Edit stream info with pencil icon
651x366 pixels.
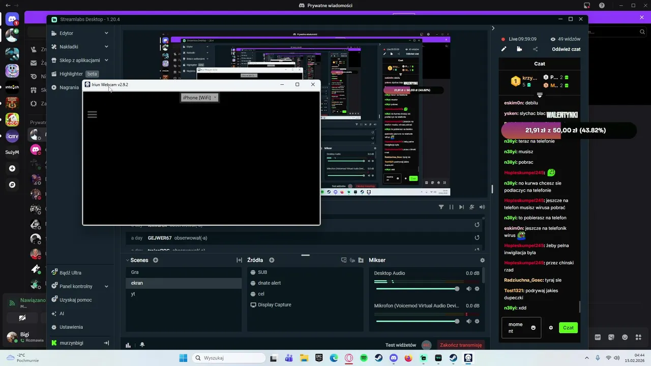click(x=504, y=49)
